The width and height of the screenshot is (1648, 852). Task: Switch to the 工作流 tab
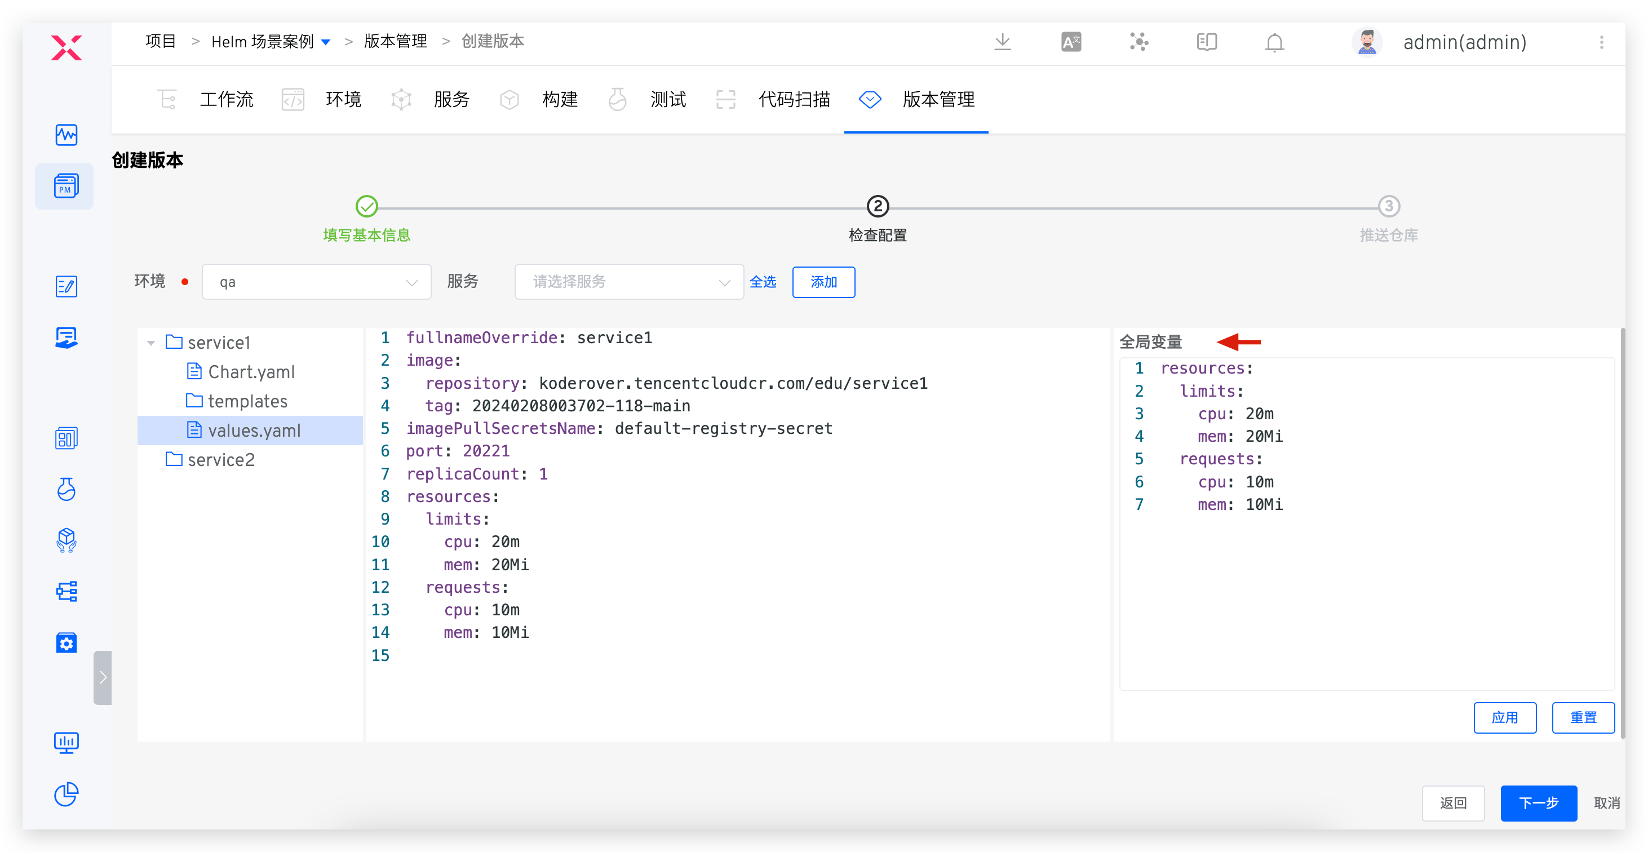click(x=205, y=99)
